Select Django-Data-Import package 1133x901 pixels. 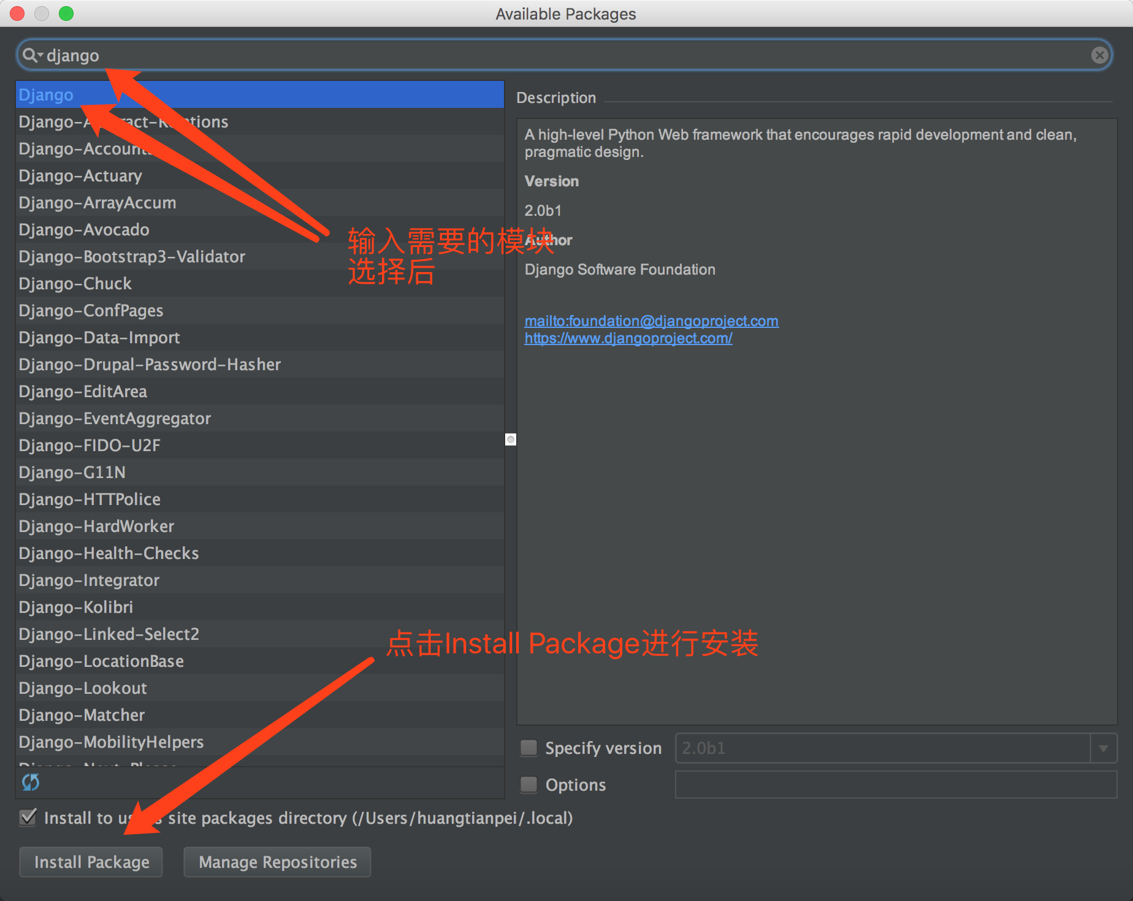coord(260,337)
